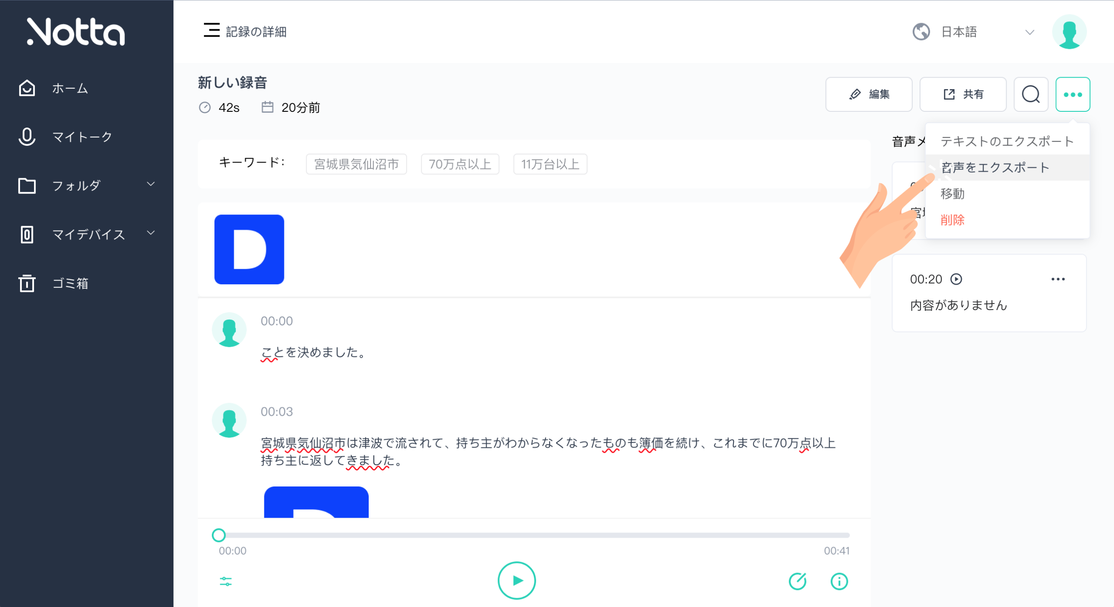Select 音声をエクスポート from the menu
The height and width of the screenshot is (607, 1114).
(x=994, y=167)
